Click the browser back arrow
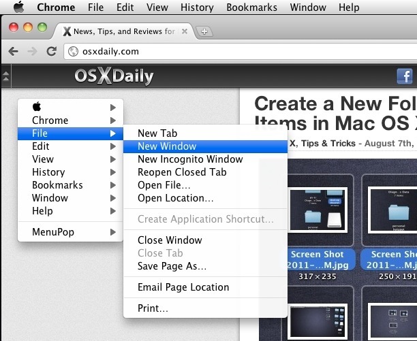 click(x=14, y=51)
